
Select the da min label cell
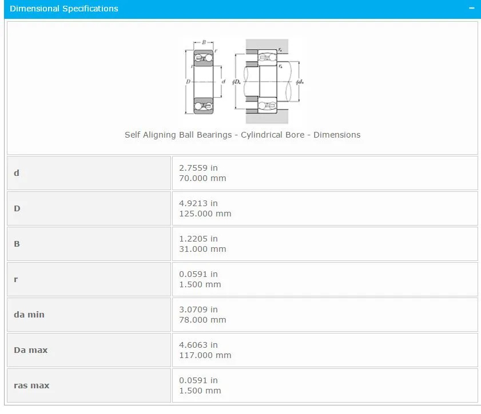click(x=89, y=315)
